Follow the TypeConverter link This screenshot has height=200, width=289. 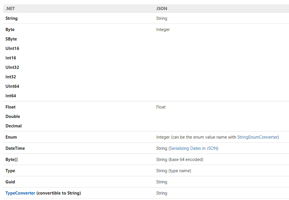pos(20,193)
